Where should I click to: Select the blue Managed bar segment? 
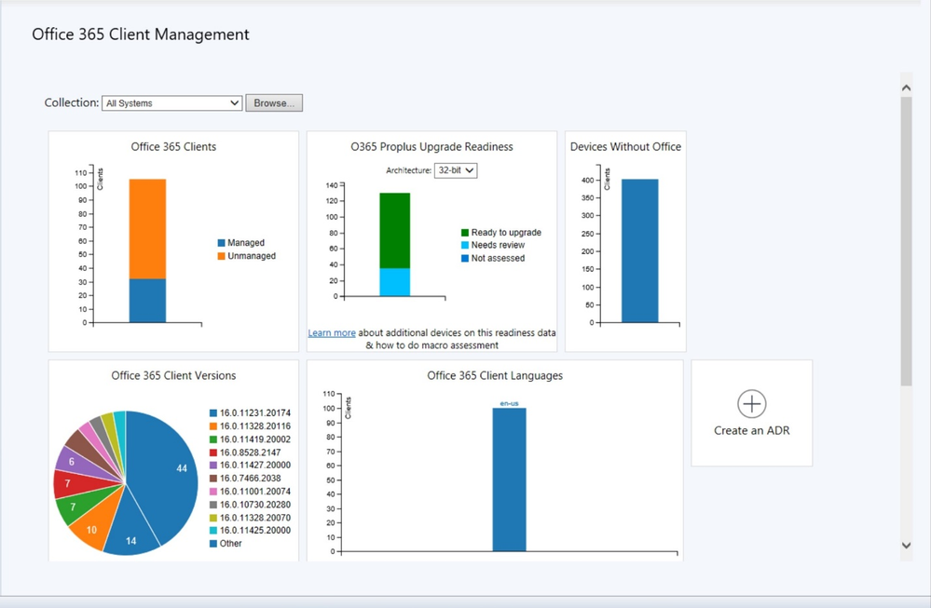(148, 301)
